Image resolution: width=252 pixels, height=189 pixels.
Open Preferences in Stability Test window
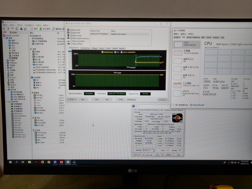click(x=131, y=99)
